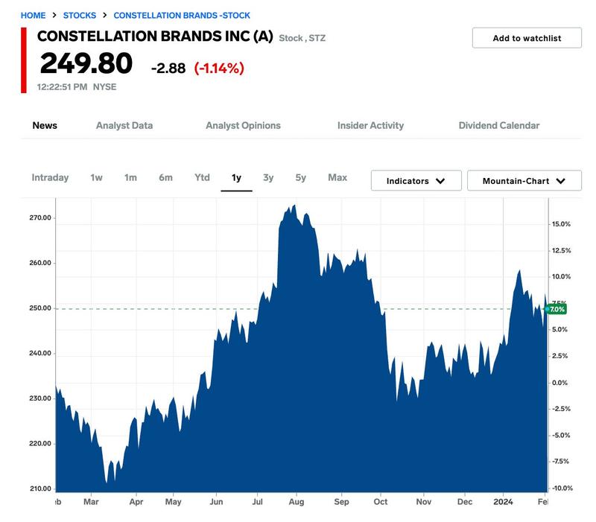Click the 210.00 y-axis label
Image resolution: width=596 pixels, height=522 pixels.
(40, 489)
